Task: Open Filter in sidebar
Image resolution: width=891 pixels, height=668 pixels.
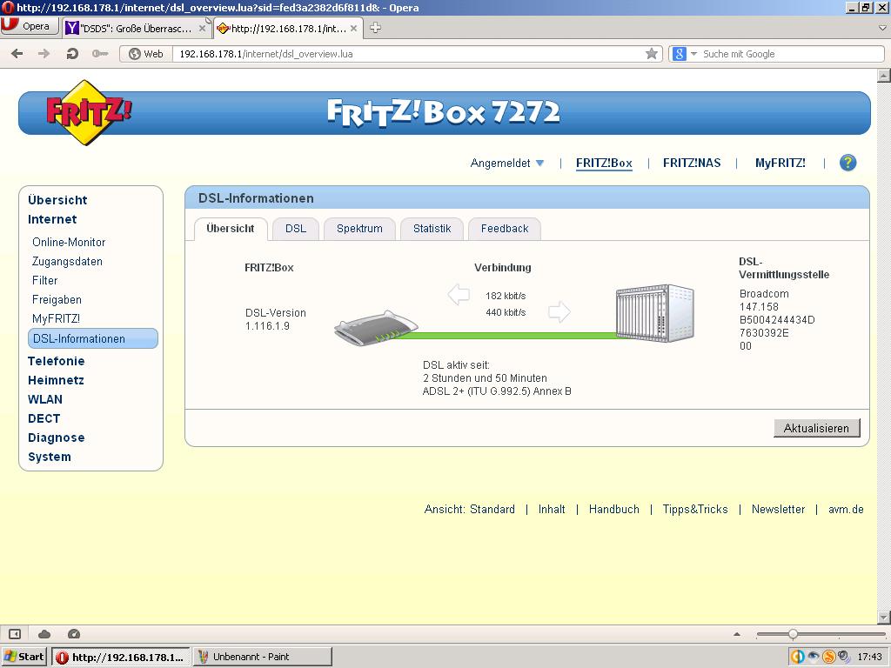Action: [45, 281]
